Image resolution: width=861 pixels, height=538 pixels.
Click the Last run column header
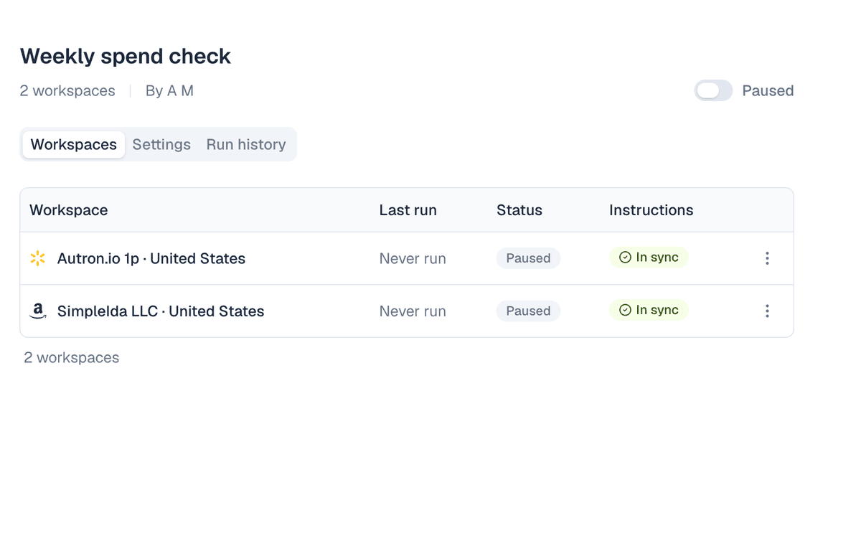pos(408,210)
